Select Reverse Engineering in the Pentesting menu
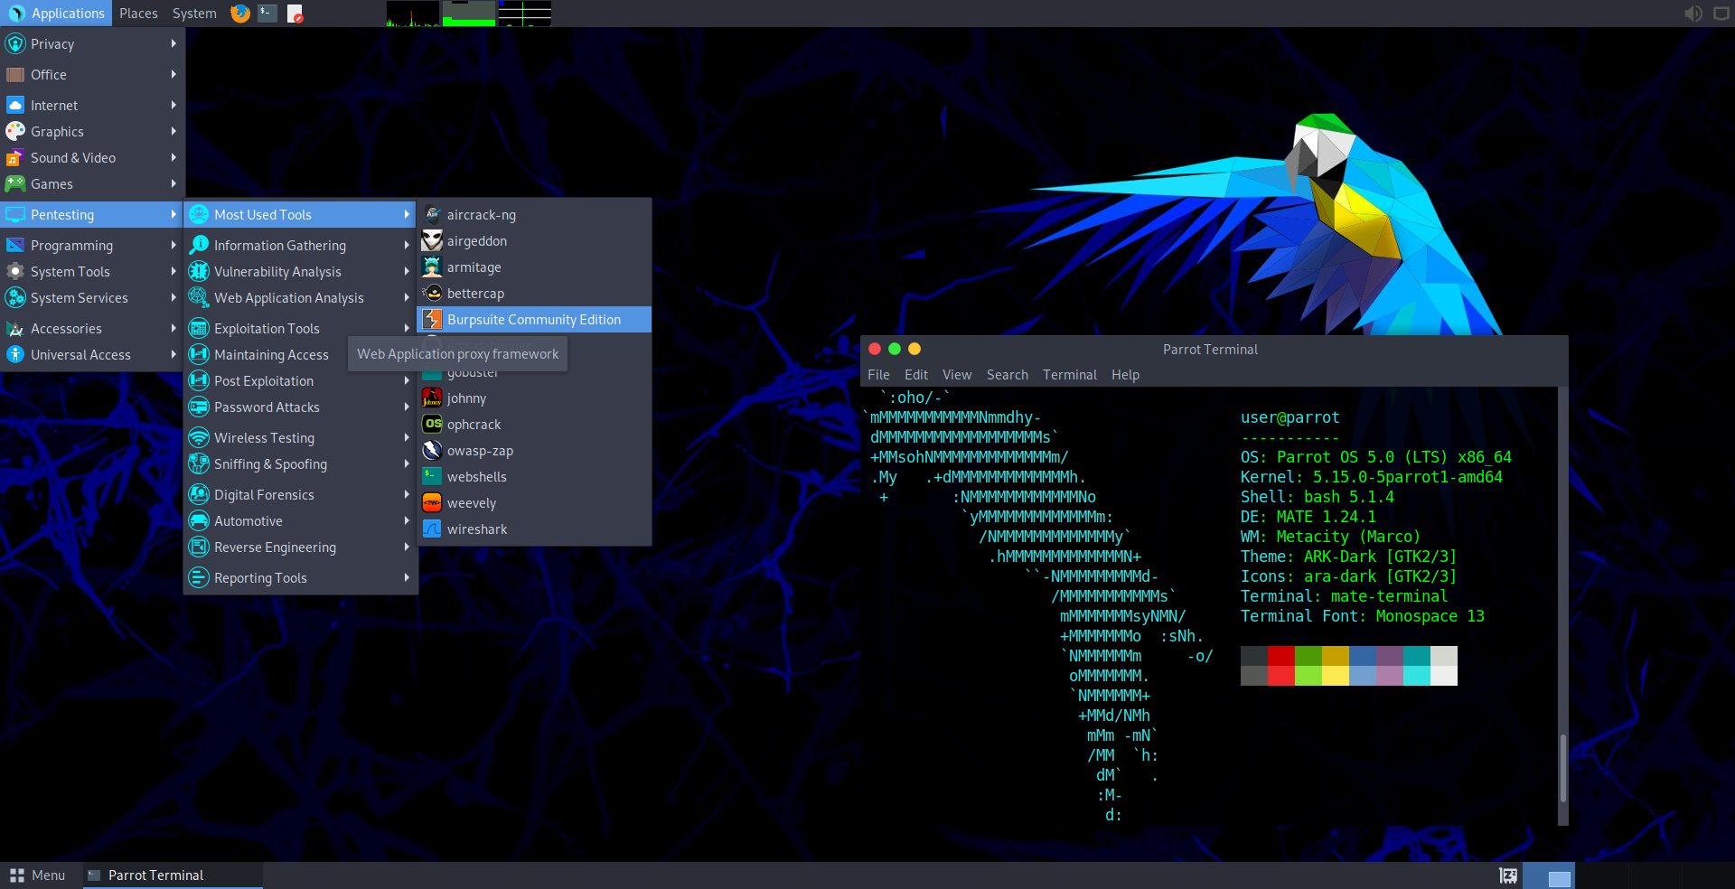The height and width of the screenshot is (889, 1735). click(274, 547)
